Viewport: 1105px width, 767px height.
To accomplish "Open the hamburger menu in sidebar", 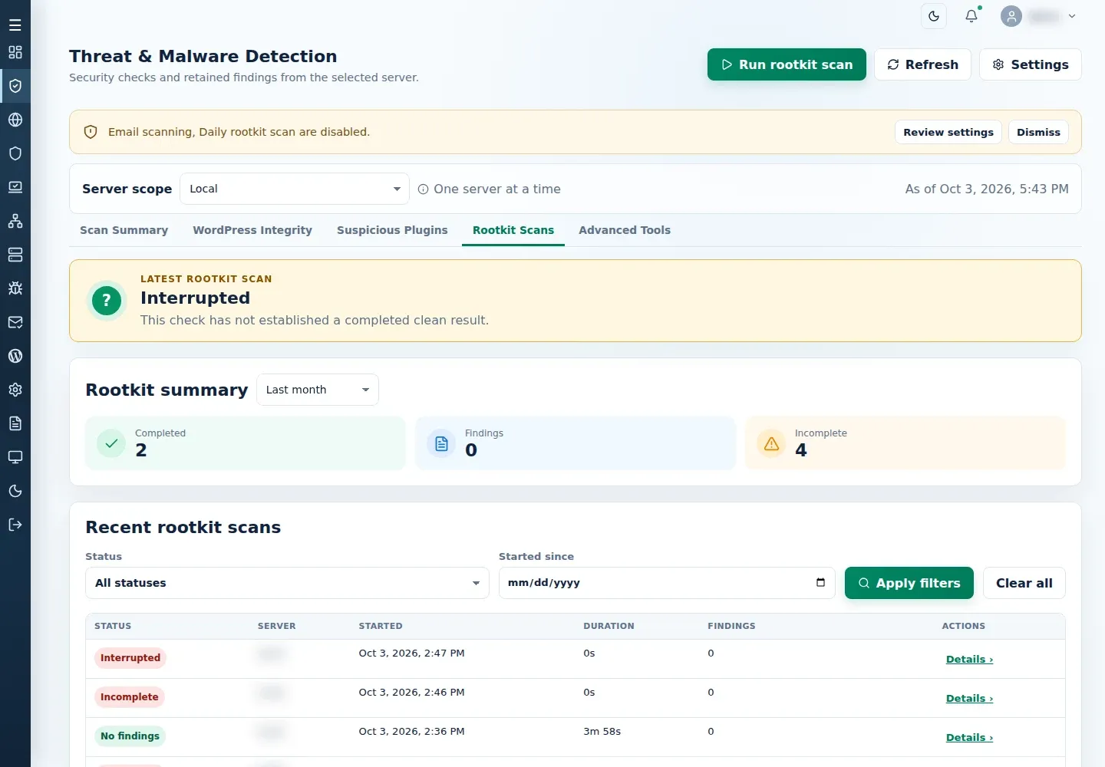I will [15, 25].
